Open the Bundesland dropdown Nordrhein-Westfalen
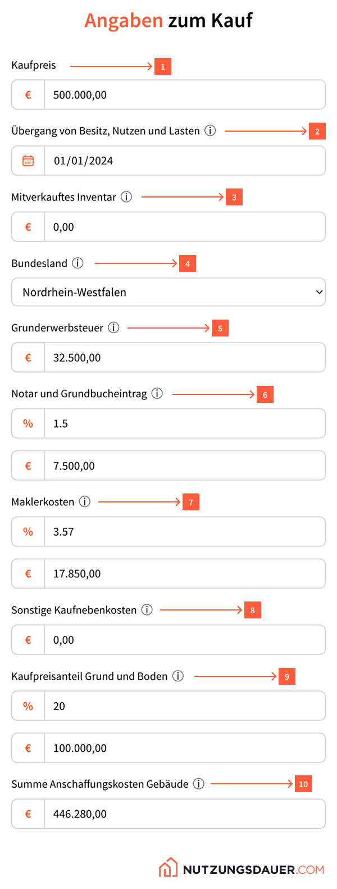The image size is (337, 889). (168, 292)
